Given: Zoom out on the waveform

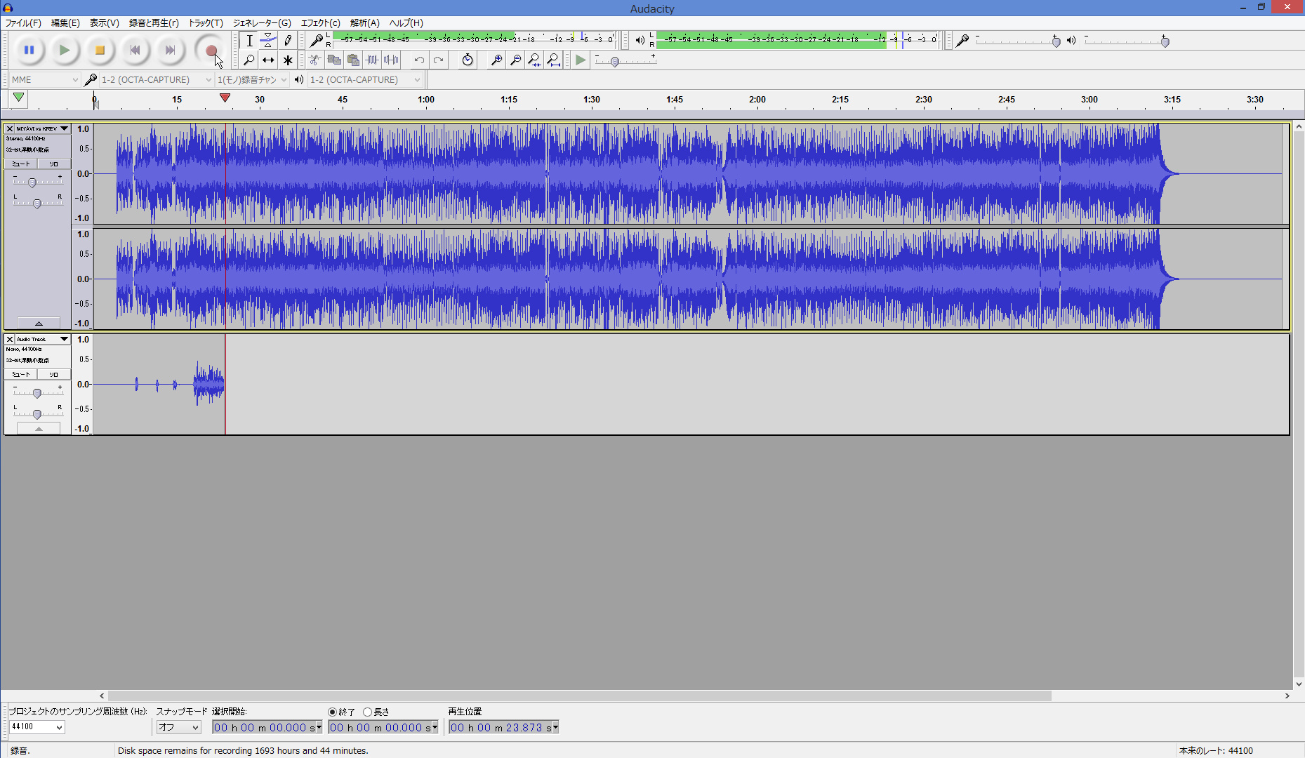Looking at the screenshot, I should 515,60.
